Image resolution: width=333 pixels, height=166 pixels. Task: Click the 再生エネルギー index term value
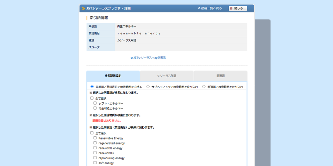pyautogui.click(x=127, y=26)
